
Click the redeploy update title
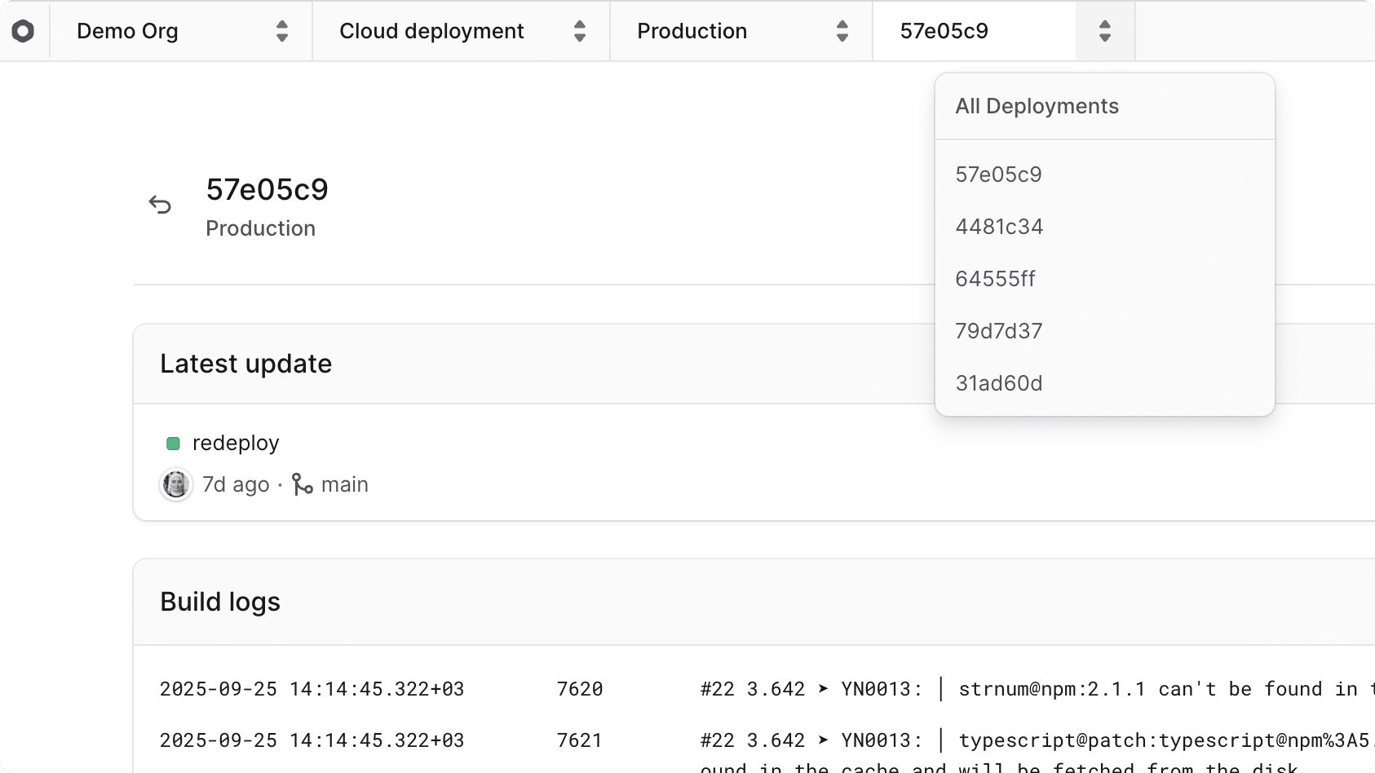[236, 443]
